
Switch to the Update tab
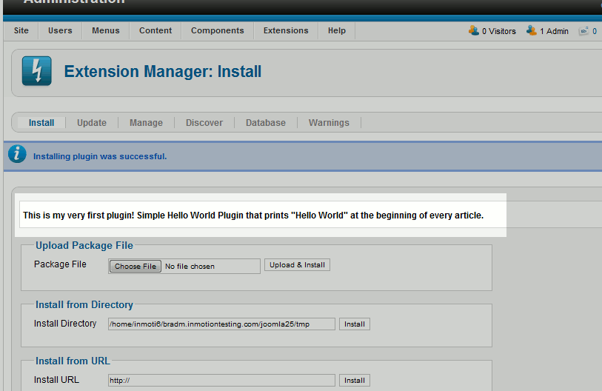[x=92, y=123]
